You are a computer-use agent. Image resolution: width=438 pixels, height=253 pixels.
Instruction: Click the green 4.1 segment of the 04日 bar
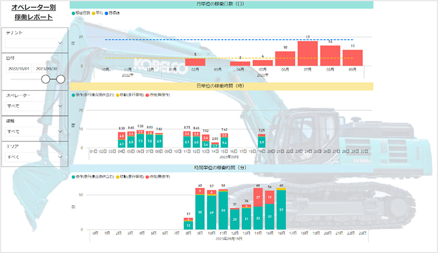tap(122, 144)
